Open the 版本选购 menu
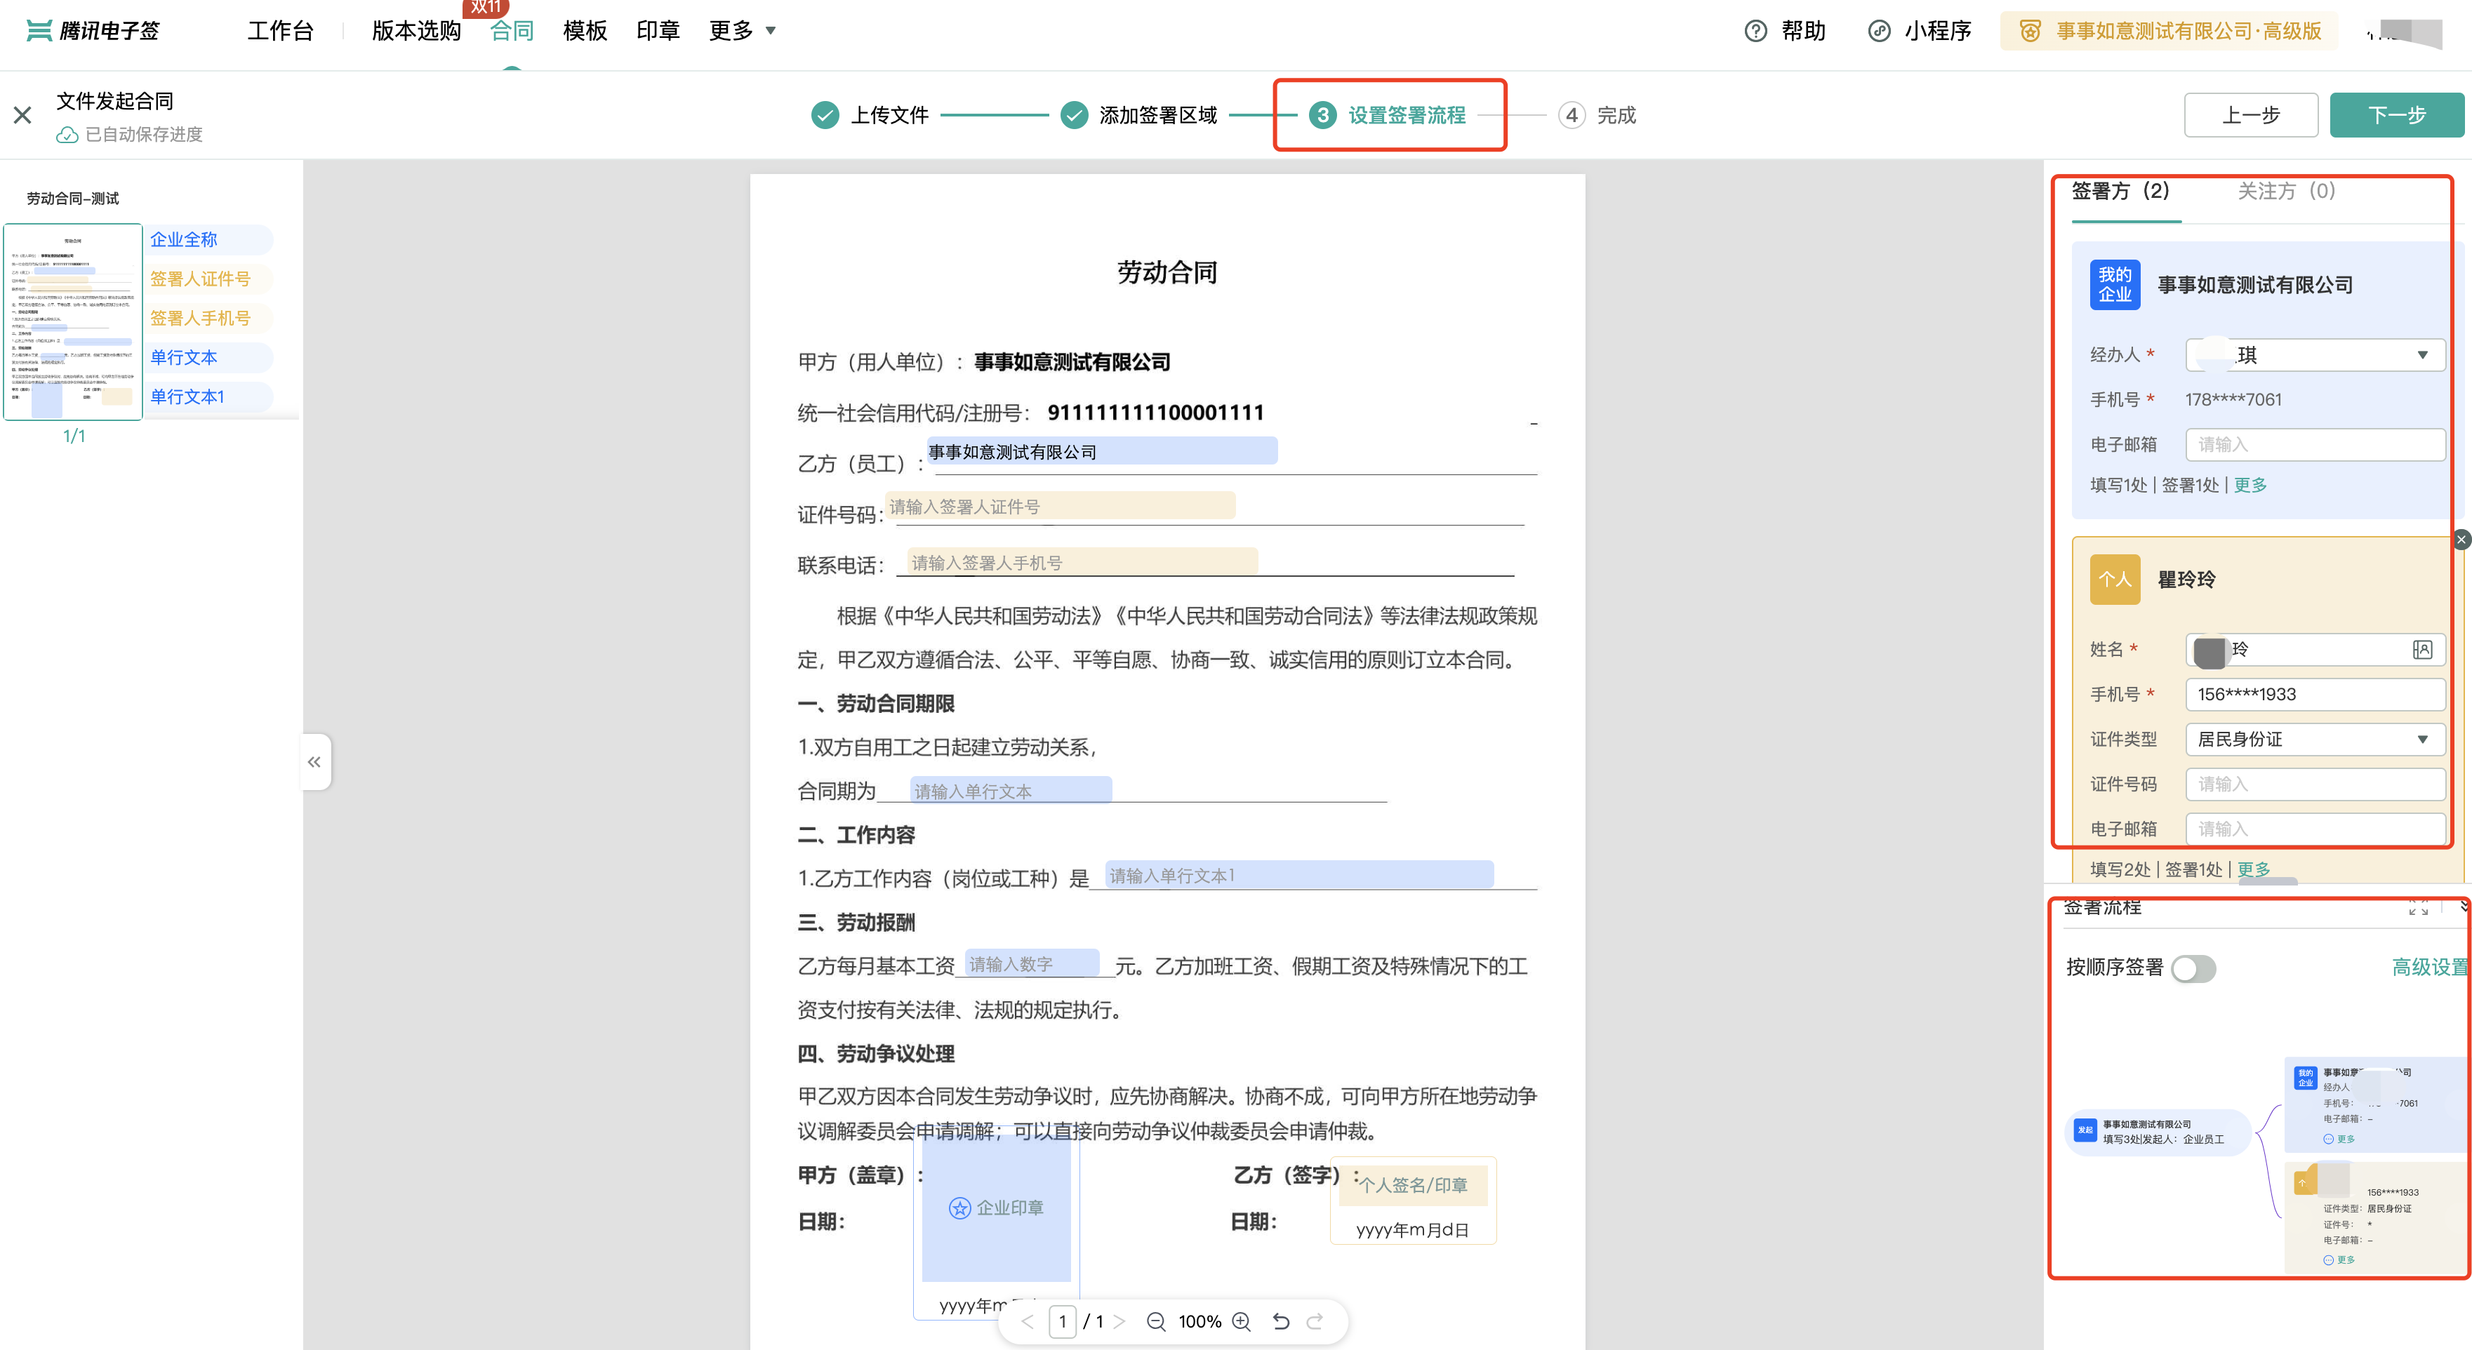 [416, 31]
